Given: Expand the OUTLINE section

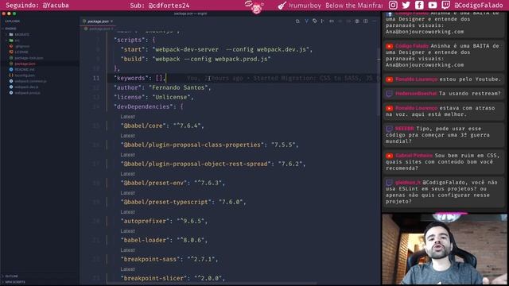Looking at the screenshot, I should coord(11,276).
